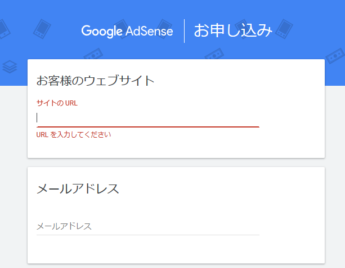The height and width of the screenshot is (268, 345).
Task: Click the お申し込み page title
Action: (233, 31)
